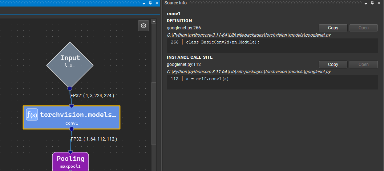Click the googlenet.py:112 file reference
Image resolution: width=384 pixels, height=171 pixels.
click(x=184, y=64)
